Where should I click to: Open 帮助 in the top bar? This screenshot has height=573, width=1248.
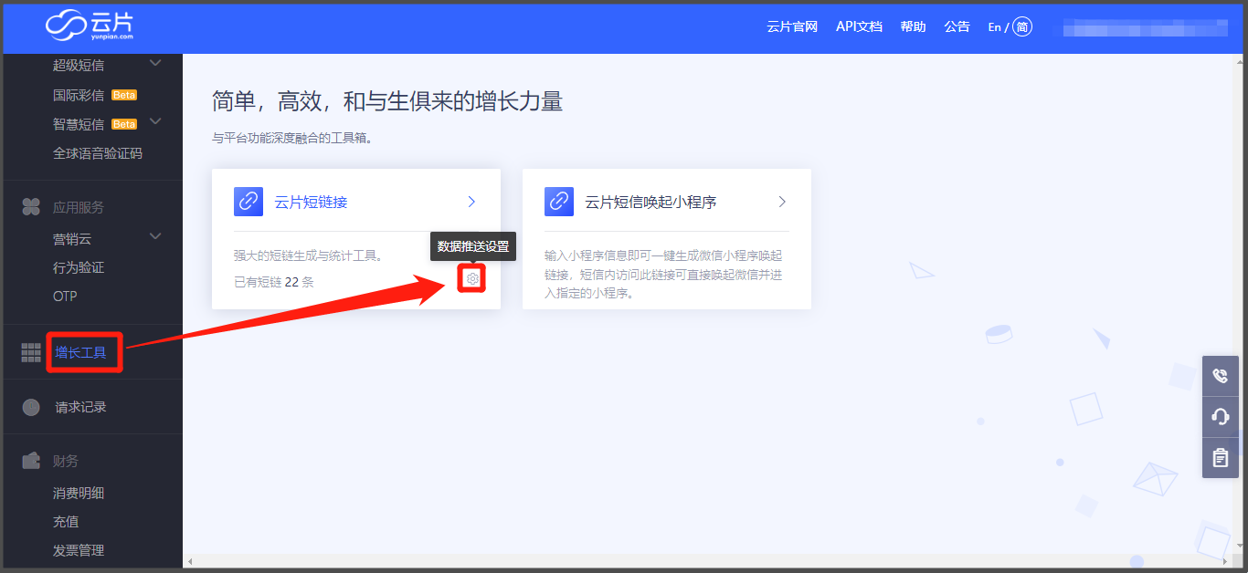[x=913, y=26]
